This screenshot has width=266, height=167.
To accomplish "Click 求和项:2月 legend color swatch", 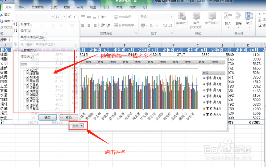I will [204, 84].
